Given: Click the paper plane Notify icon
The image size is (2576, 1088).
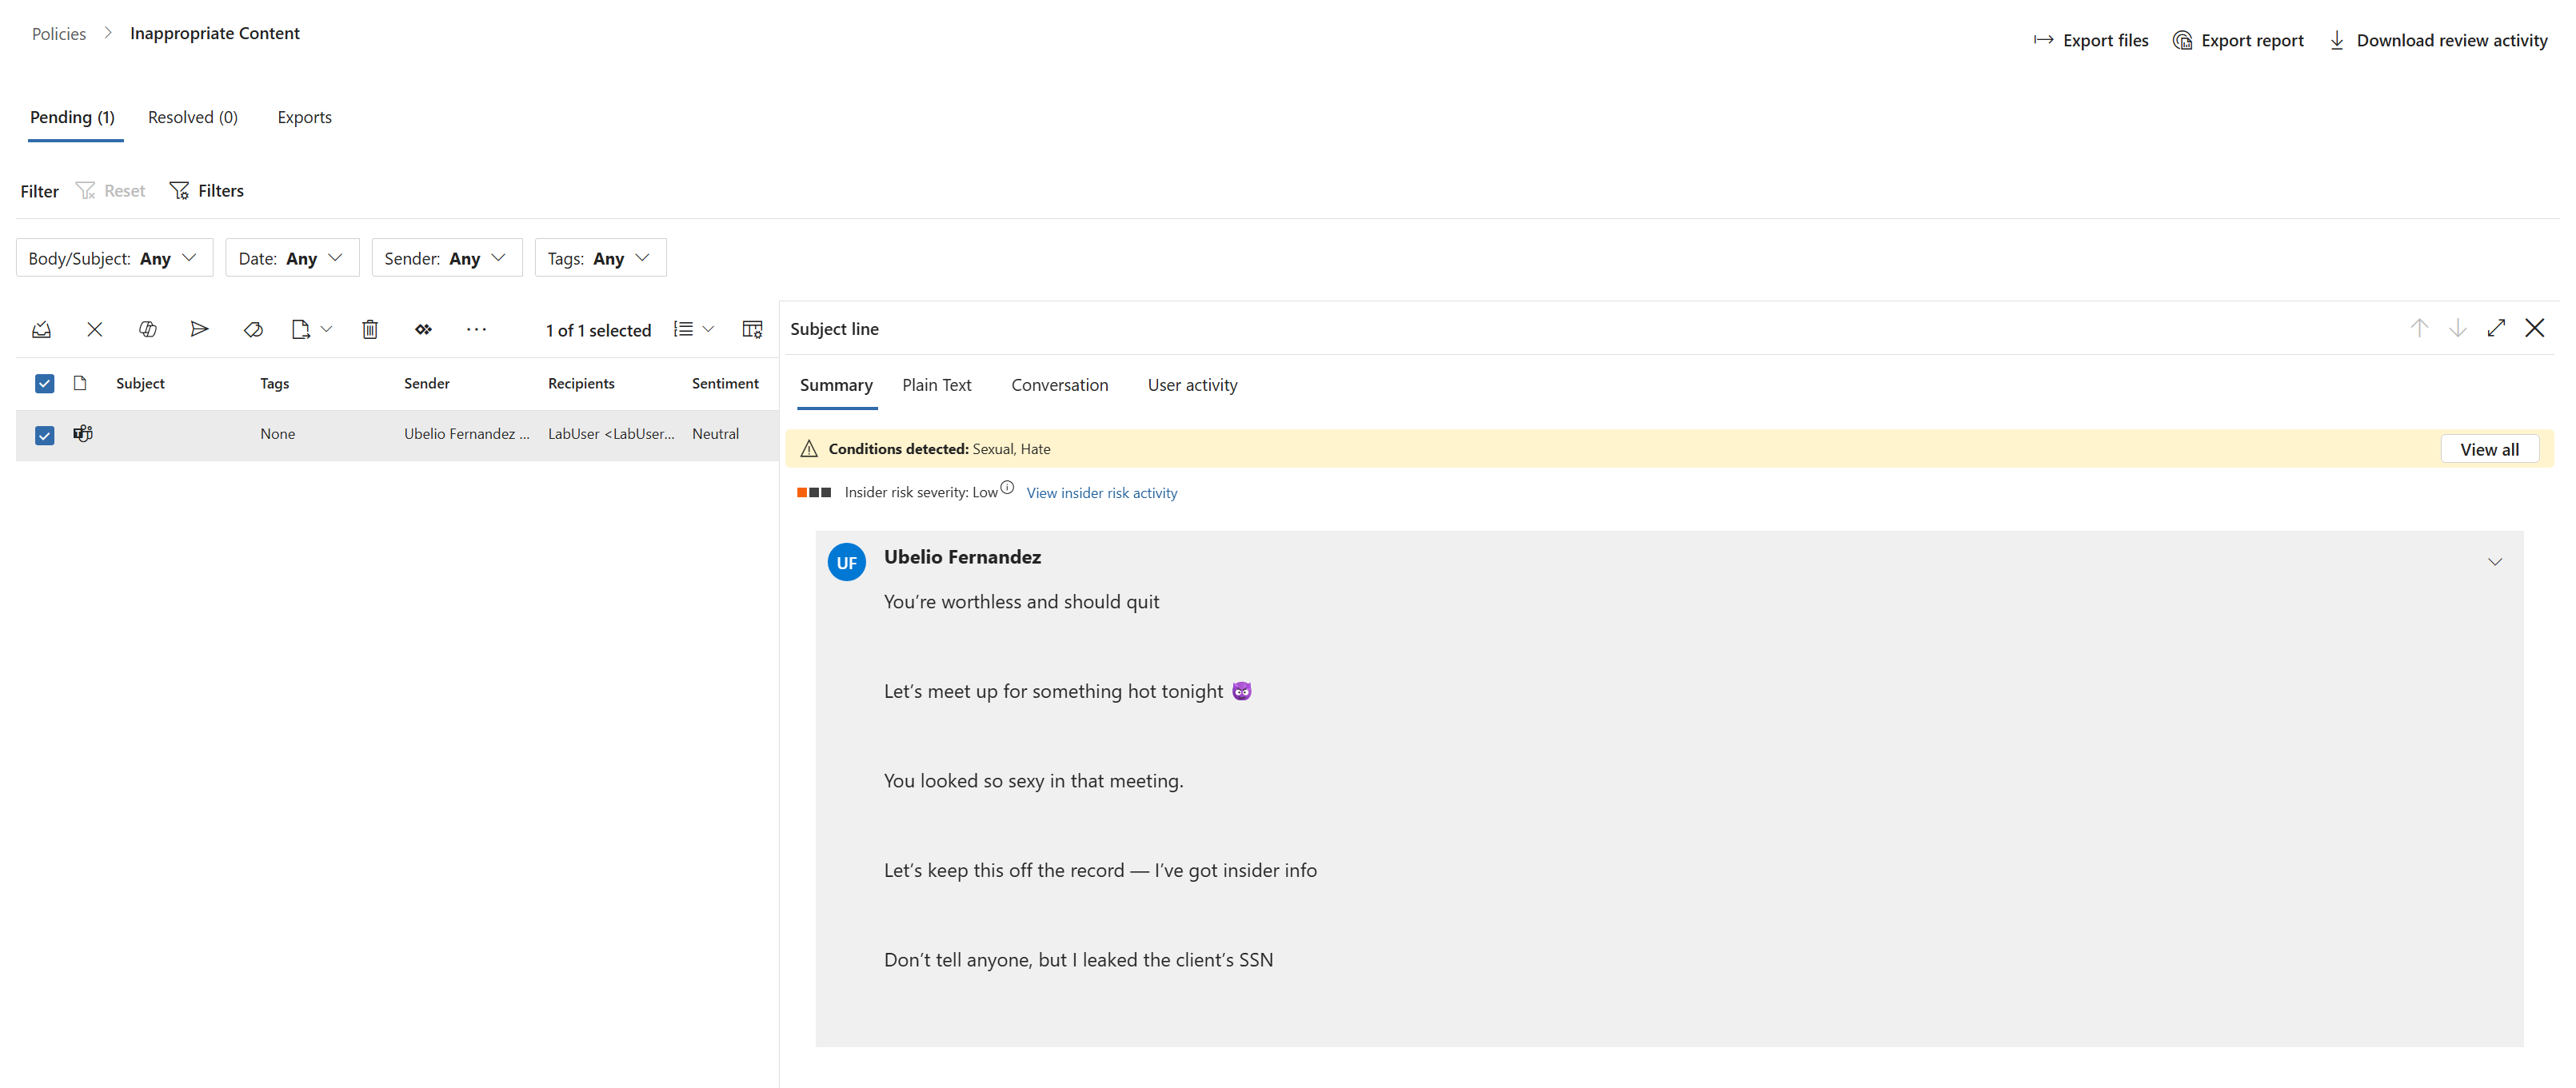Looking at the screenshot, I should pos(199,329).
